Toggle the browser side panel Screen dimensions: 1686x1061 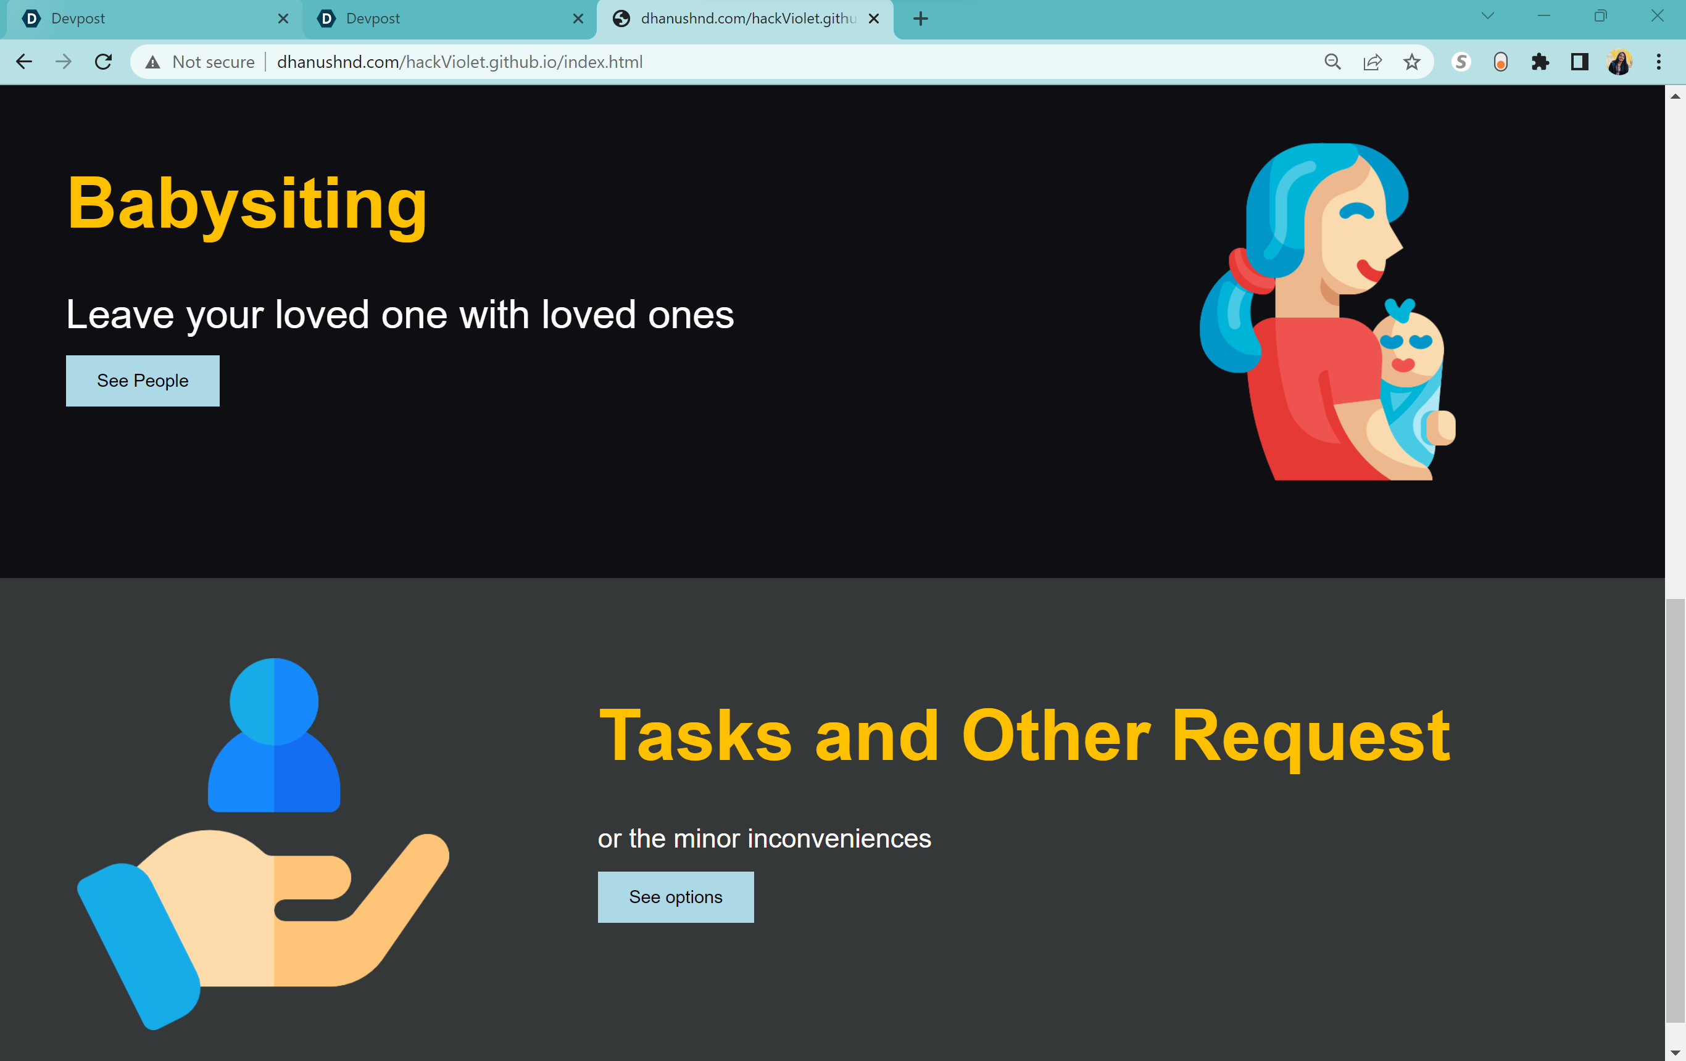(x=1580, y=62)
